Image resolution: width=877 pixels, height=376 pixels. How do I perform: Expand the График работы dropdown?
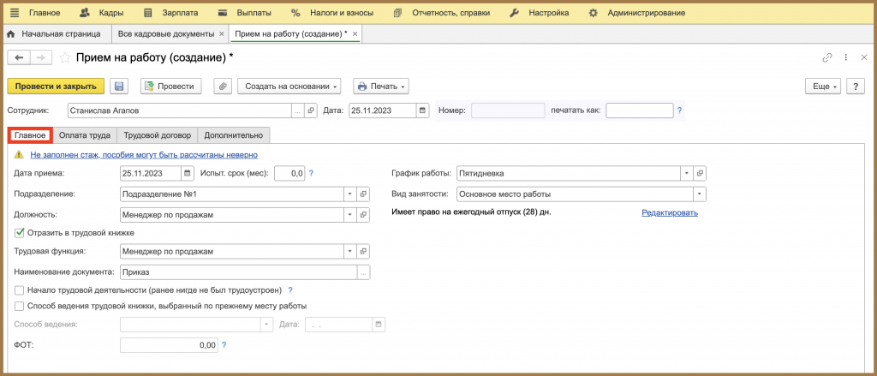(x=687, y=174)
